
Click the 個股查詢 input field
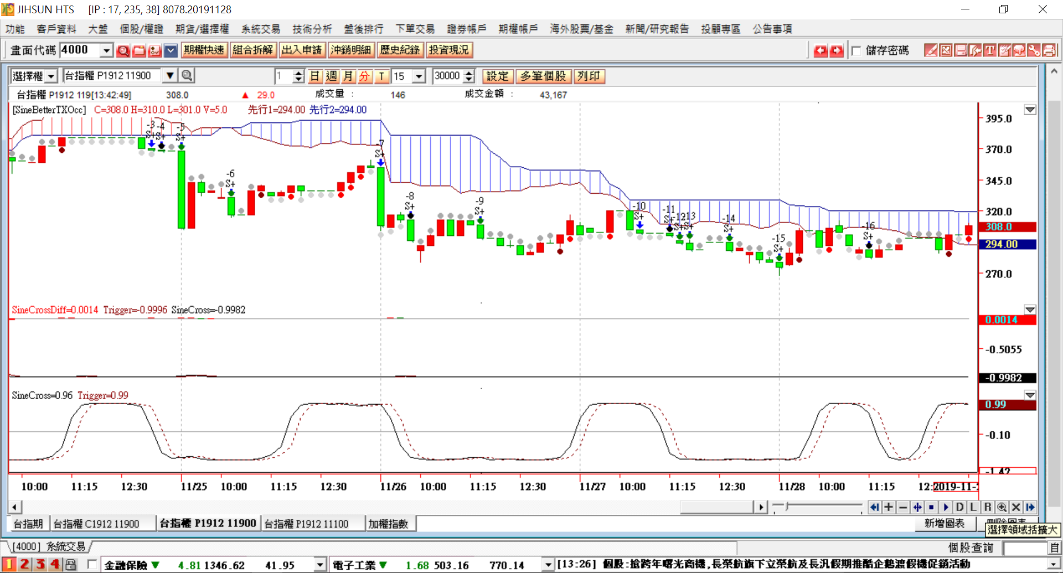click(x=1025, y=548)
